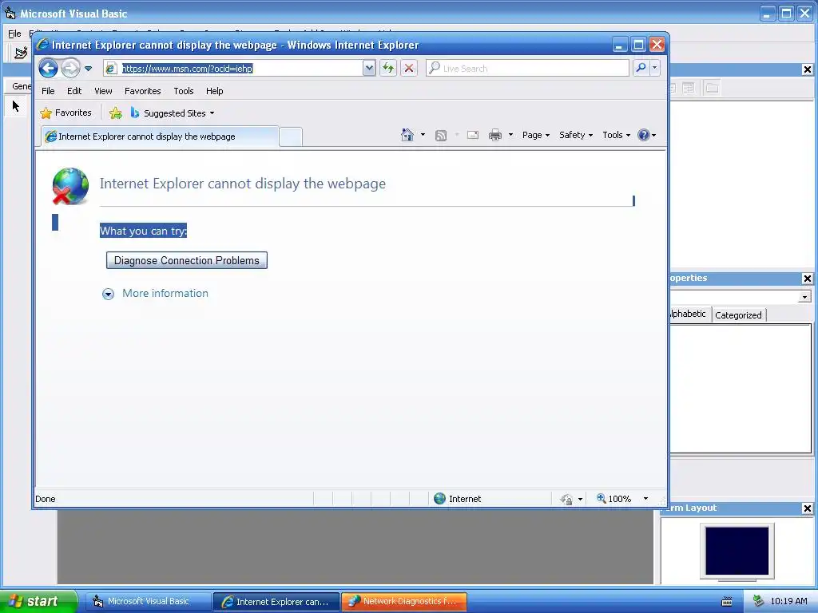
Task: Click the Print icon
Action: (495, 136)
